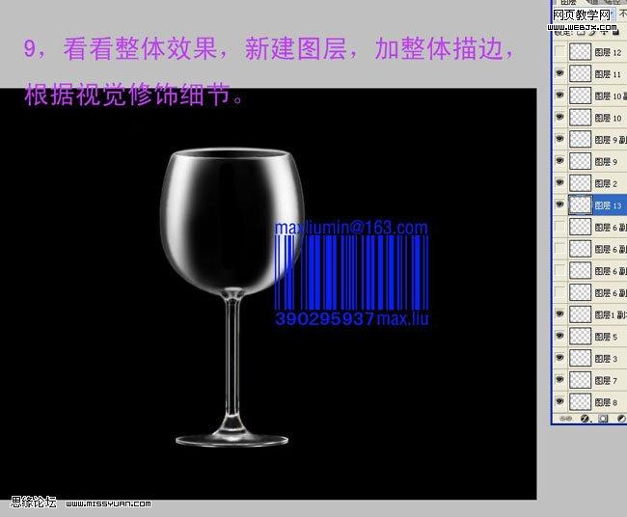This screenshot has width=627, height=517.
Task: Select layer name 图层 9 副本
Action: point(611,140)
